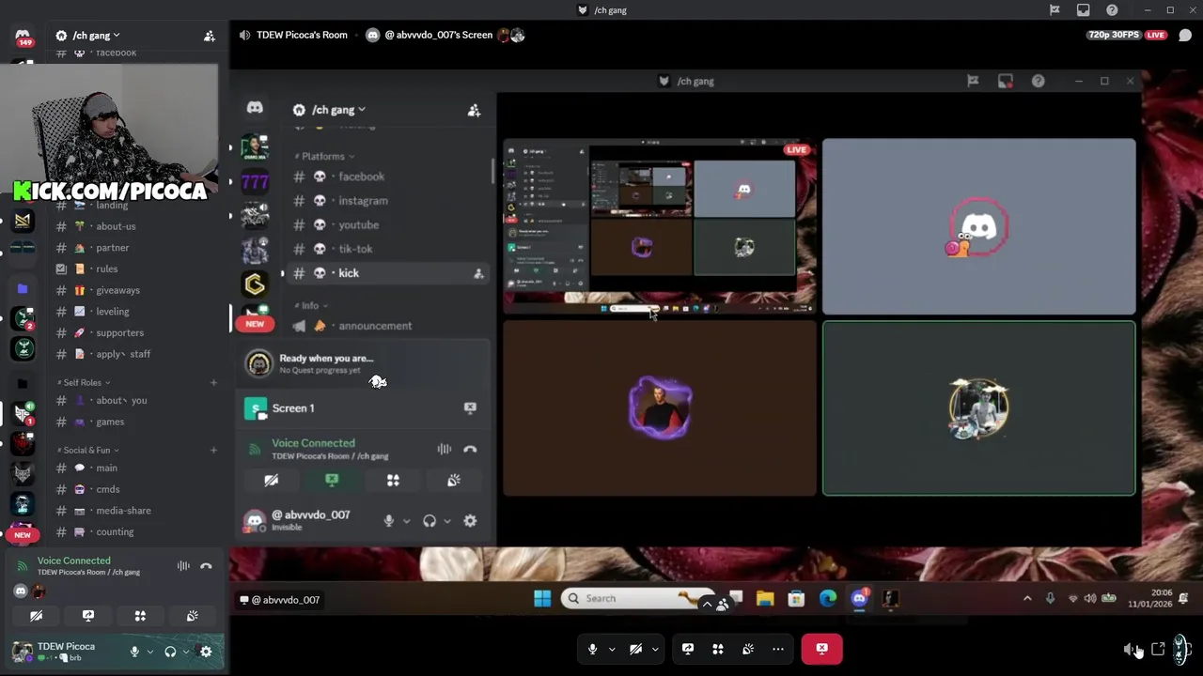Select the nested LIVE stream thumbnail tile
Screen dimensions: 1203x676
[x=659, y=226]
